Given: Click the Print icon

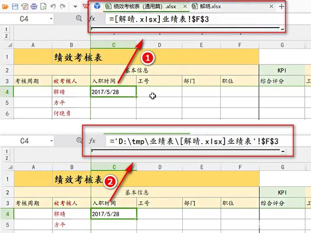Looking at the screenshot, I should (34, 6).
